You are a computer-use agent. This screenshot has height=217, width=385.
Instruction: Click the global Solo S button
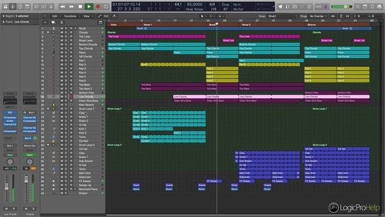click(61, 22)
